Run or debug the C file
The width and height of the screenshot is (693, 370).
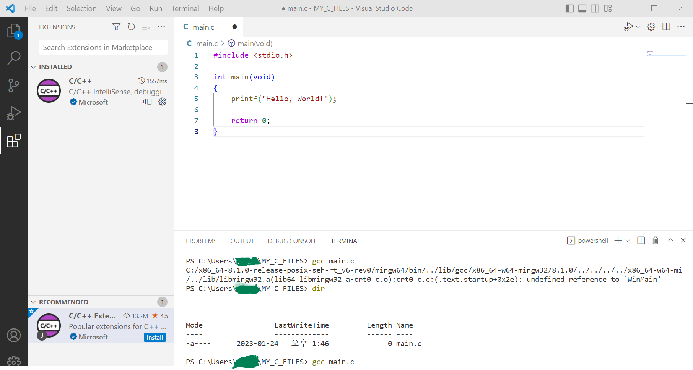628,27
